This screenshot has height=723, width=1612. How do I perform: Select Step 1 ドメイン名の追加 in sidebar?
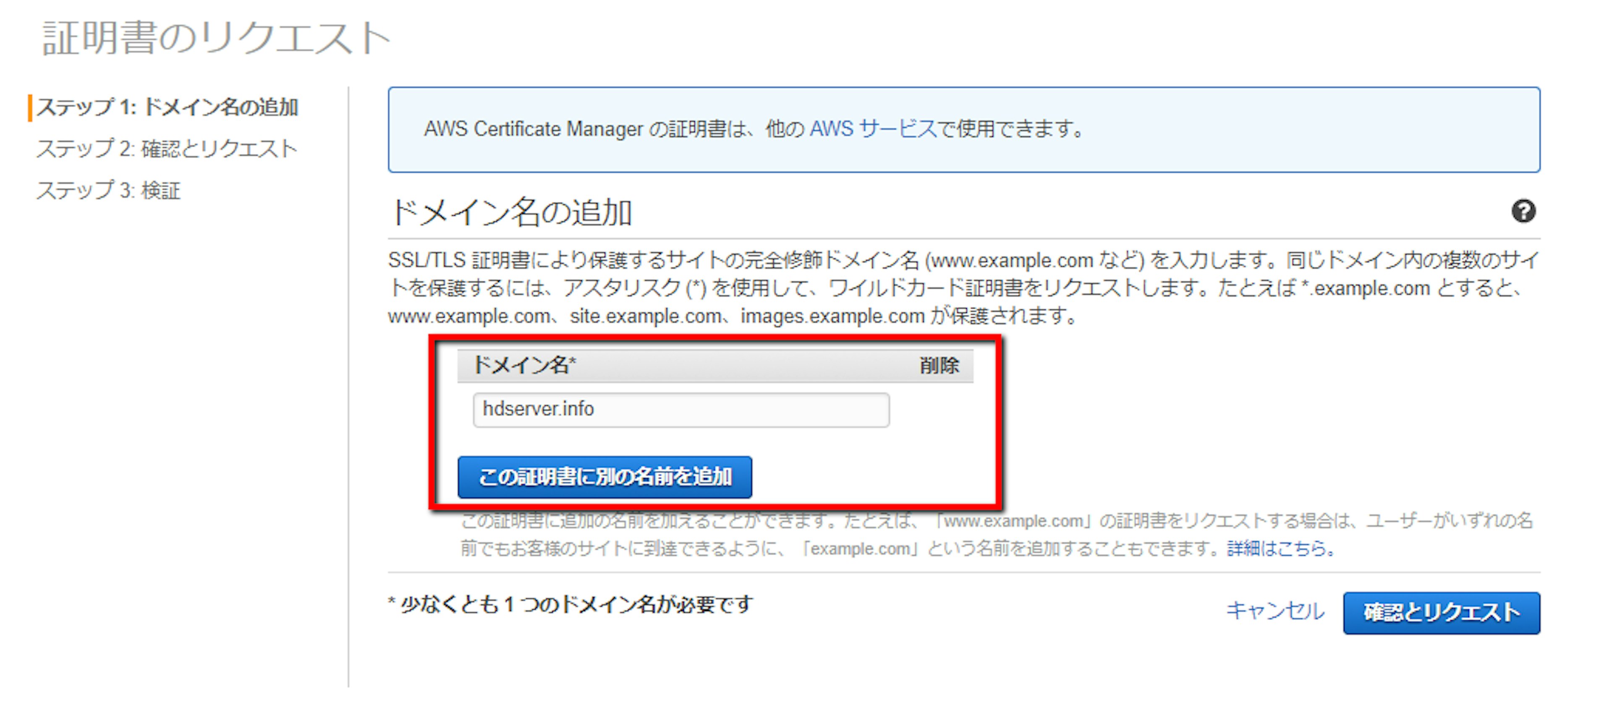pyautogui.click(x=167, y=107)
